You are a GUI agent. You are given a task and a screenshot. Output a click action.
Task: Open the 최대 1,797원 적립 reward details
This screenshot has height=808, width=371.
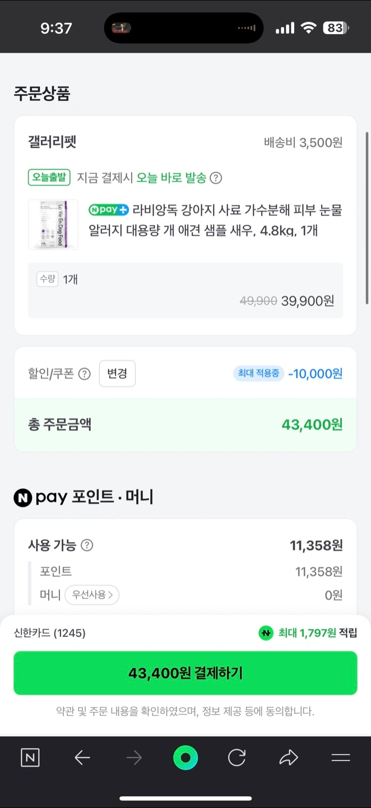[308, 633]
